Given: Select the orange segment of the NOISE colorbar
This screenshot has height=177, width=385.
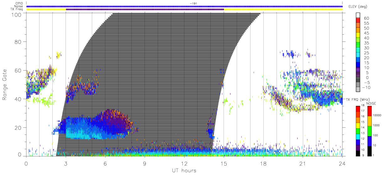Looking at the screenshot, I should (369, 121).
